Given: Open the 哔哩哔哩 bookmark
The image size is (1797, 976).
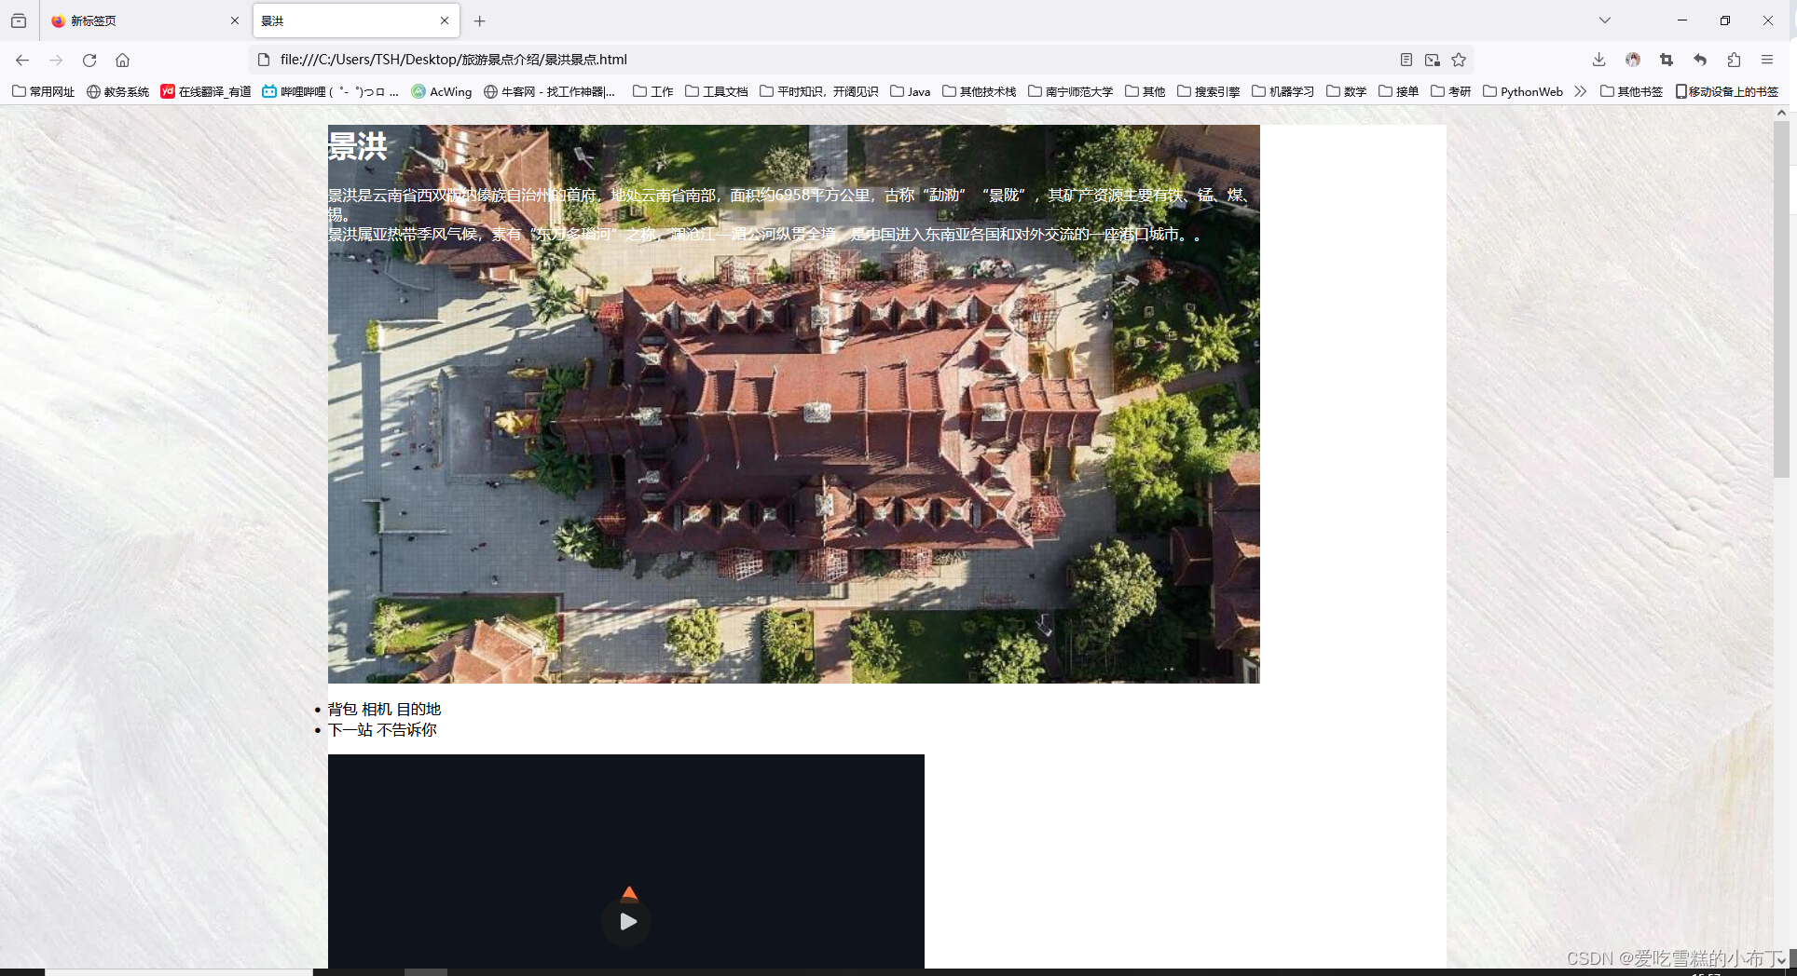Looking at the screenshot, I should click(330, 91).
